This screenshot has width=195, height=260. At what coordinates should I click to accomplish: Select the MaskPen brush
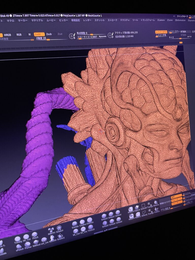132,217
